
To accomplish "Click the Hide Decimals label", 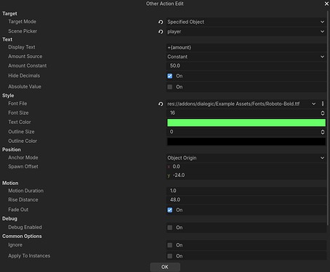I will pos(24,75).
